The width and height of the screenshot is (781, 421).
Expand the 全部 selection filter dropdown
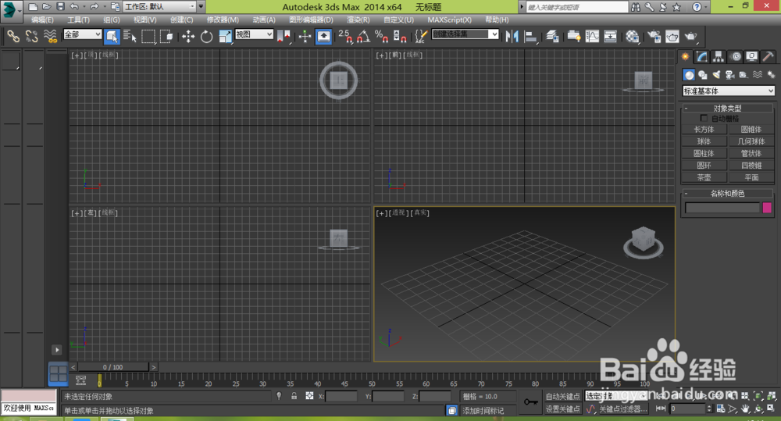click(x=82, y=35)
